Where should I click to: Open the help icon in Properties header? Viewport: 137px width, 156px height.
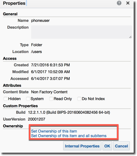[x=119, y=3]
